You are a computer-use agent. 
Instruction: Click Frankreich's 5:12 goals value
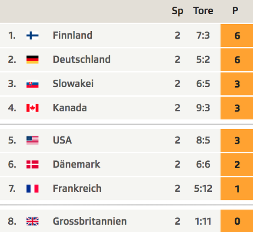(203, 189)
